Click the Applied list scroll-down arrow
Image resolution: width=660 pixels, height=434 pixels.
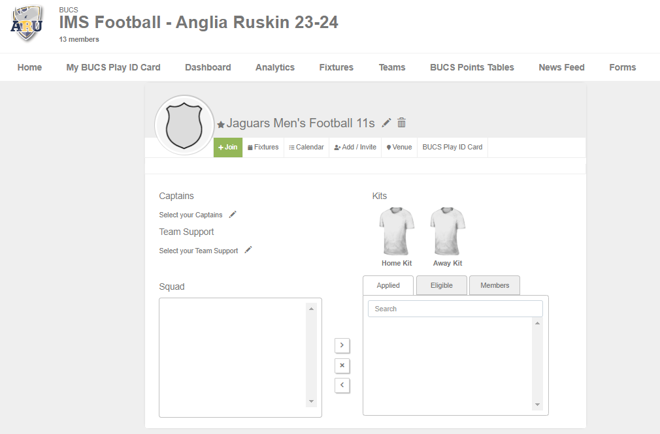point(537,405)
